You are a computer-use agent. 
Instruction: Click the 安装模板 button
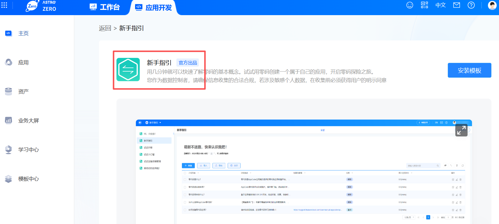[469, 70]
